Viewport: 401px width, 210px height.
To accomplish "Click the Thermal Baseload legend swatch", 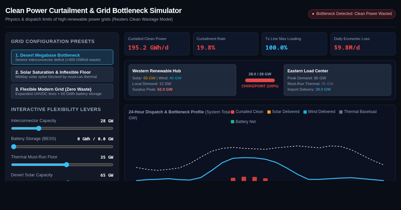I will pos(341,112).
